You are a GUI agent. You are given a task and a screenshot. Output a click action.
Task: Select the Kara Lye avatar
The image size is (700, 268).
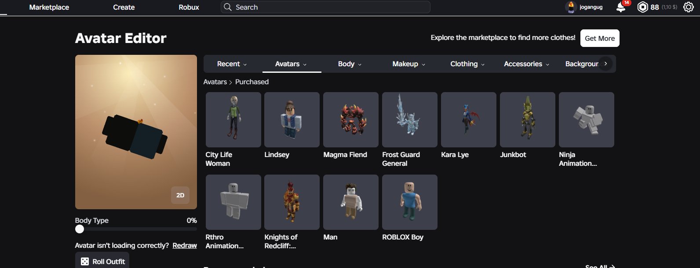469,120
